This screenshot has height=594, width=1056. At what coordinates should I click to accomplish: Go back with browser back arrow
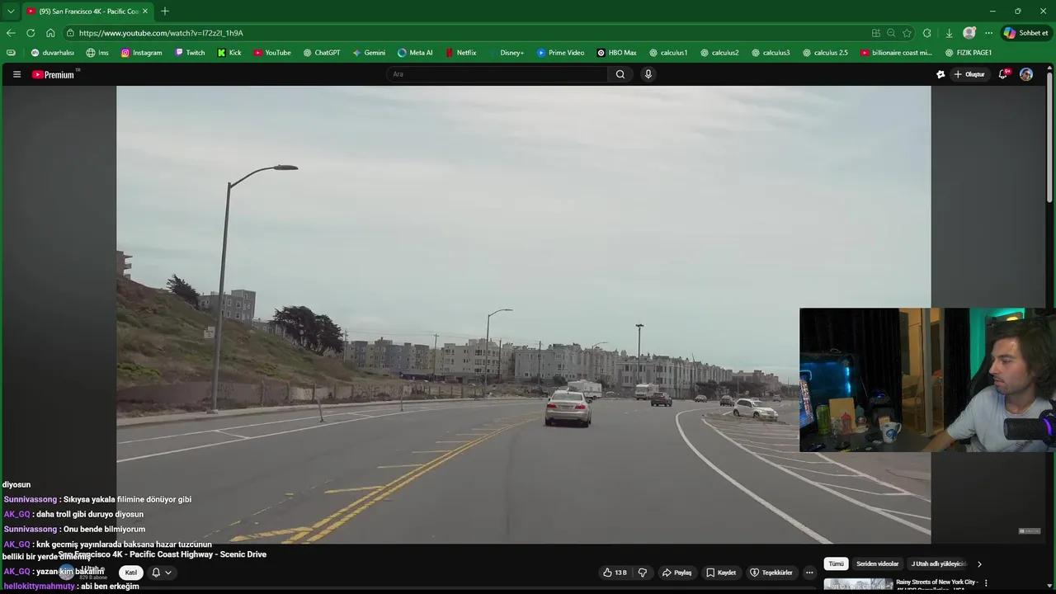click(11, 33)
